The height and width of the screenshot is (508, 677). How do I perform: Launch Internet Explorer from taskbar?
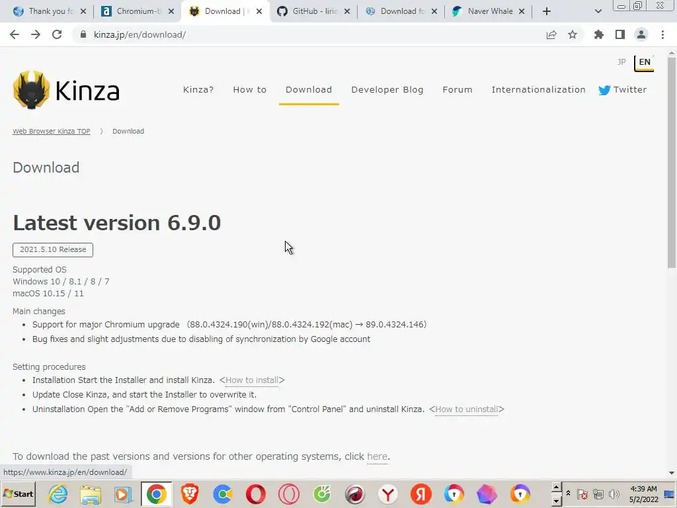click(x=58, y=494)
